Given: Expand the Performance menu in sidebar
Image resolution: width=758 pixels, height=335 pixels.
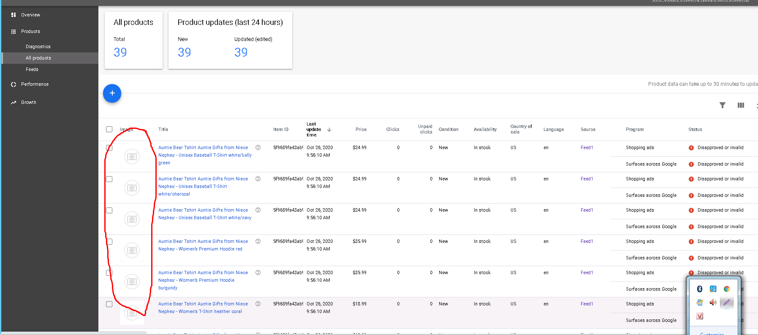Looking at the screenshot, I should [35, 84].
